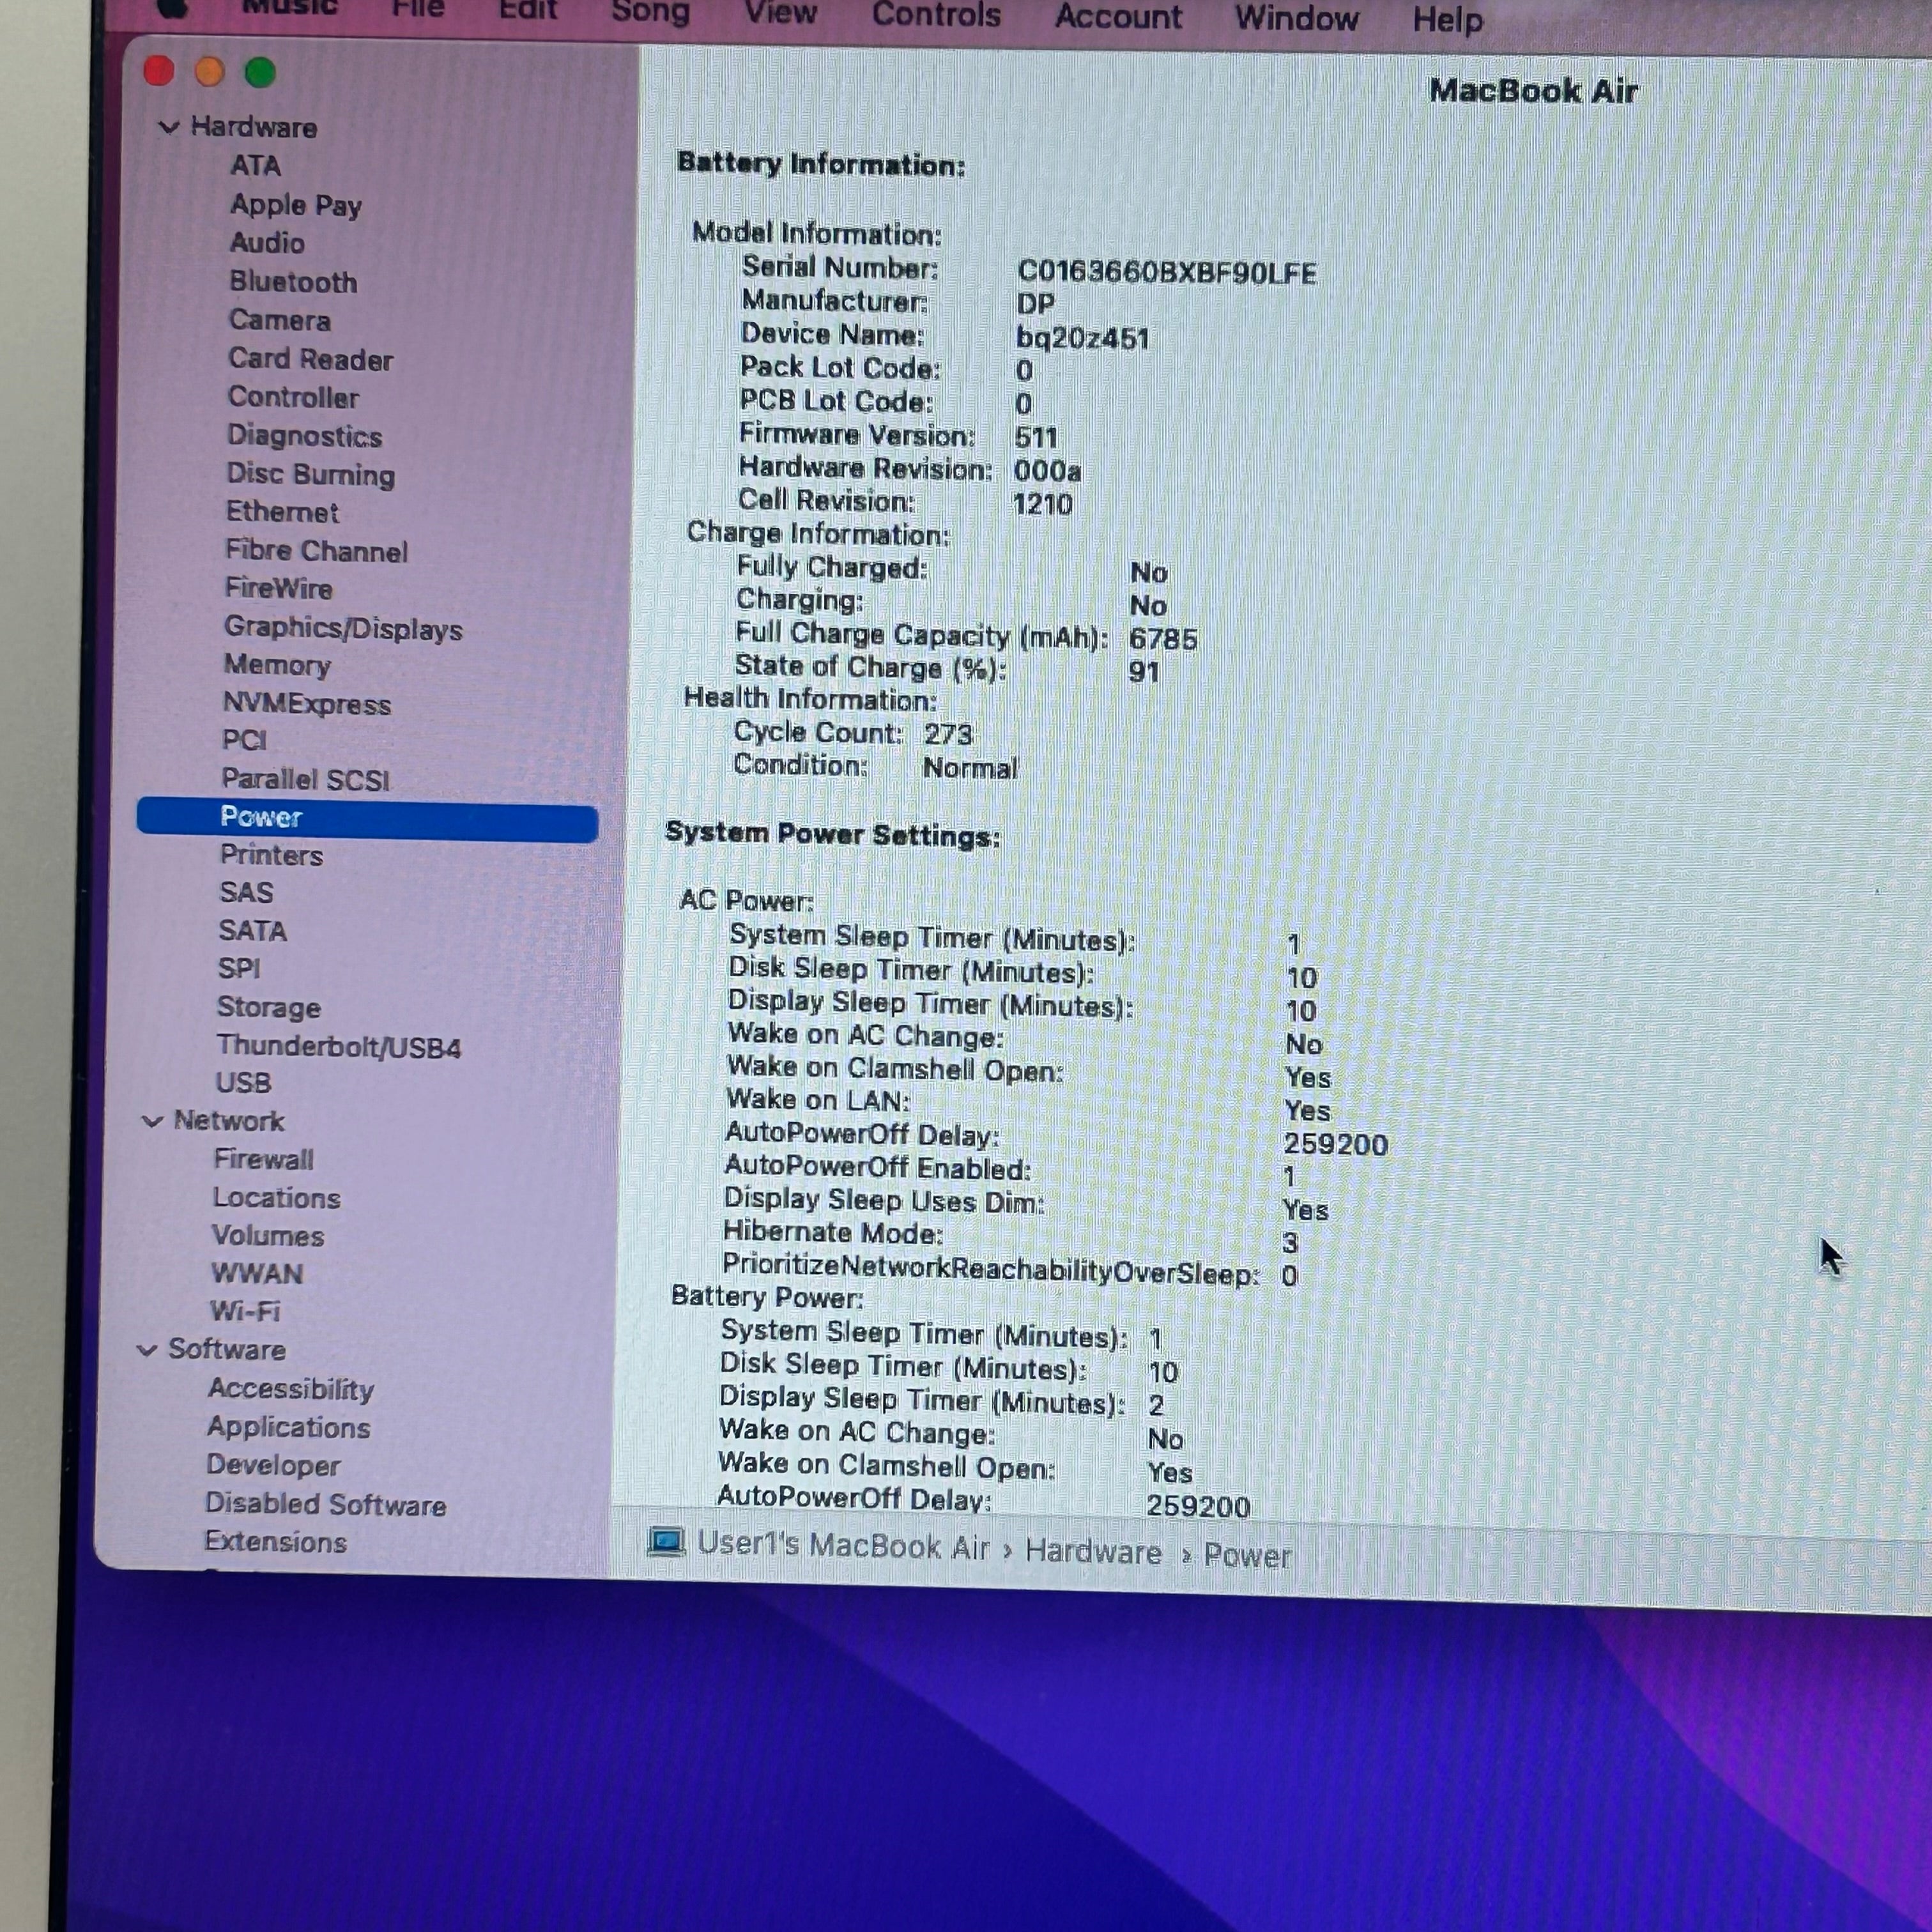Select SPI in the sidebar
Viewport: 1932px width, 1932px height.
tap(239, 969)
